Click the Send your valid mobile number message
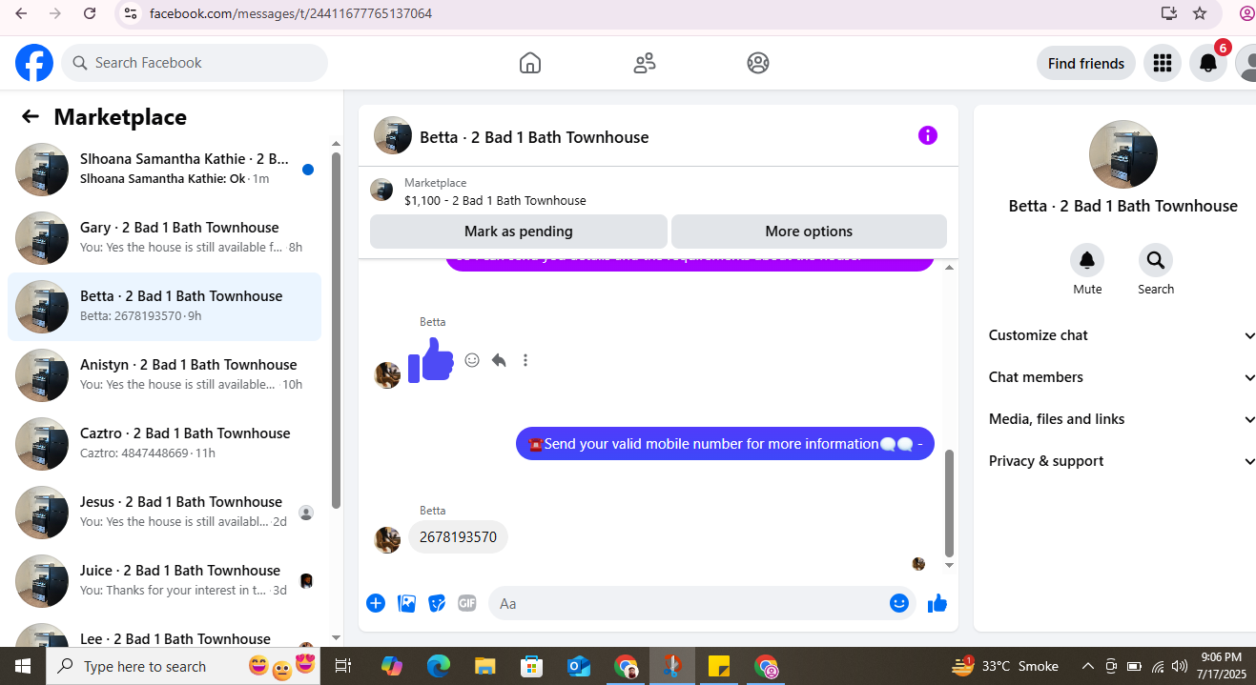The width and height of the screenshot is (1256, 685). pyautogui.click(x=725, y=443)
